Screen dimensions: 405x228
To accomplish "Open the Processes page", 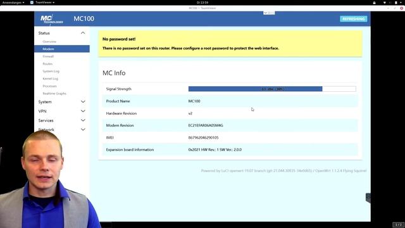I will 49,86.
